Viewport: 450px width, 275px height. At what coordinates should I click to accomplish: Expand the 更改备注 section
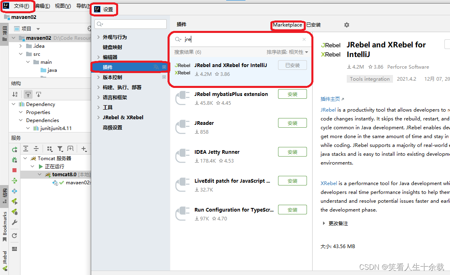[324, 223]
